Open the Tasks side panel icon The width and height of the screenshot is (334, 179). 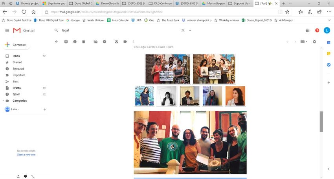pyautogui.click(x=328, y=65)
